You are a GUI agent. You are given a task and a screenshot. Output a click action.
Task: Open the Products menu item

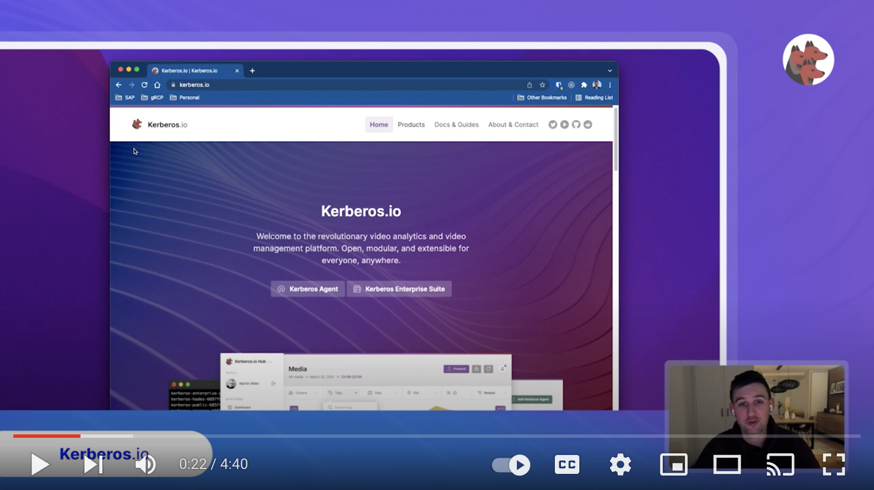411,125
